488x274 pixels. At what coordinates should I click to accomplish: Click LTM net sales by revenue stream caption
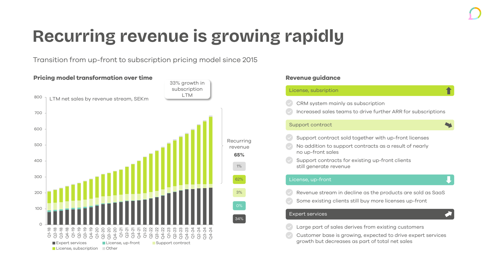[x=99, y=99]
